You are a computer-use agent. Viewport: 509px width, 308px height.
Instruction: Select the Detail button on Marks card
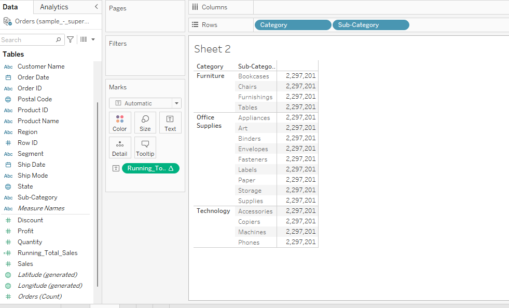click(x=120, y=148)
